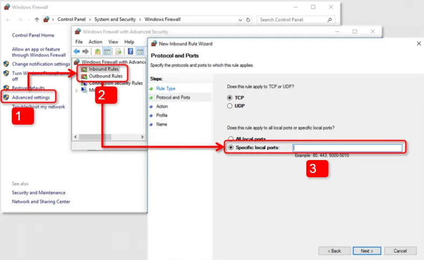Screen dimensions: 424x260
Task: Click the console tree scrollbar right arrow
Action: point(142,137)
